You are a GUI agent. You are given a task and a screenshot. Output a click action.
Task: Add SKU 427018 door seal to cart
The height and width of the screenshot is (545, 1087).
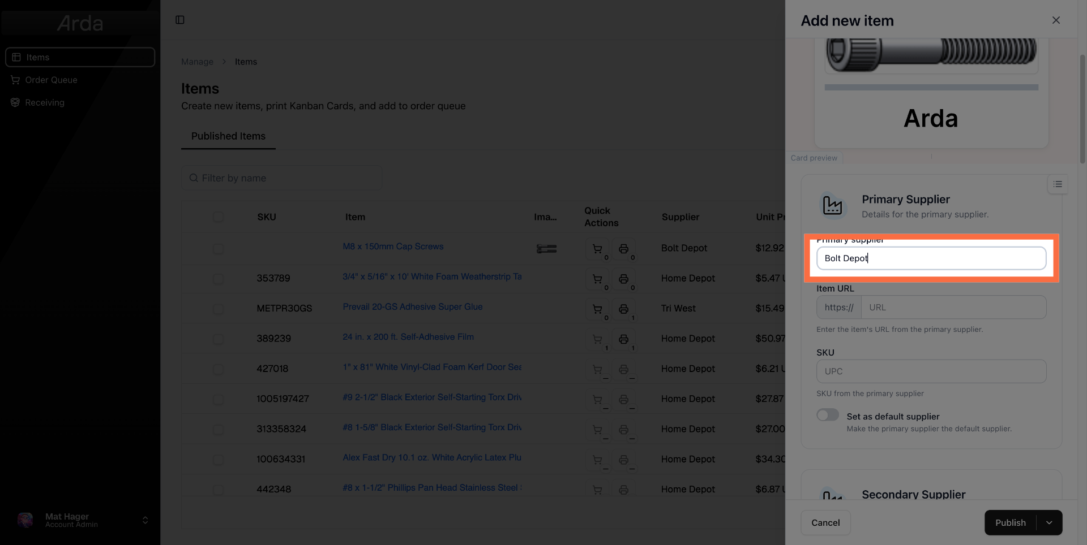point(597,369)
